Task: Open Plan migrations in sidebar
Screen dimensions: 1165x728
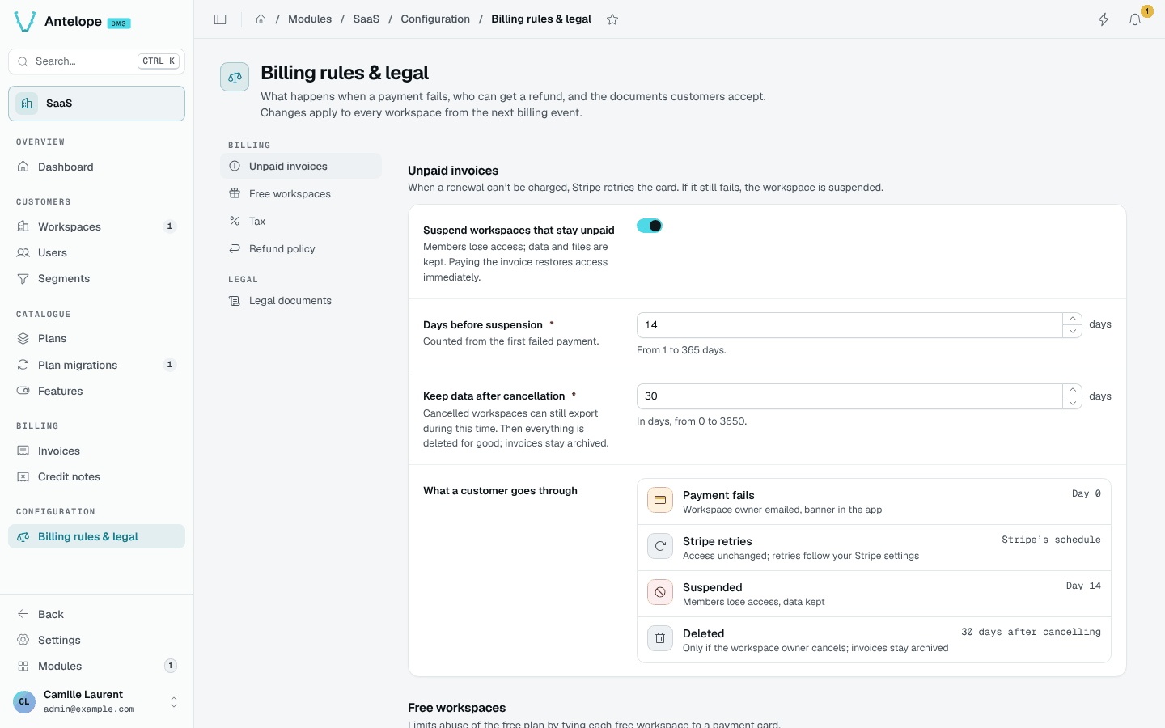Action: tap(96, 365)
